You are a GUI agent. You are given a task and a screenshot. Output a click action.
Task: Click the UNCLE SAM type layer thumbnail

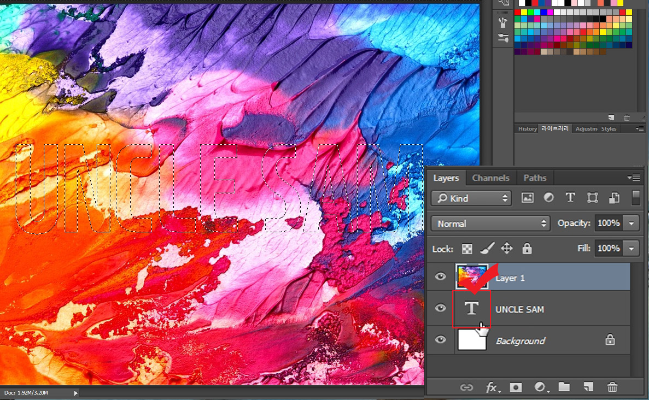click(471, 309)
